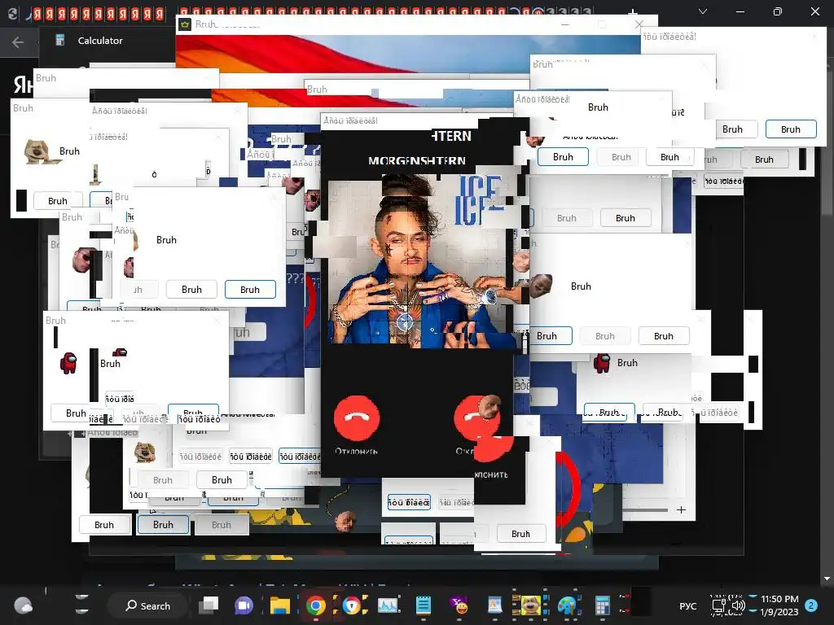Open the volume control in system tray
Viewport: 834px width, 625px height.
[x=738, y=605]
